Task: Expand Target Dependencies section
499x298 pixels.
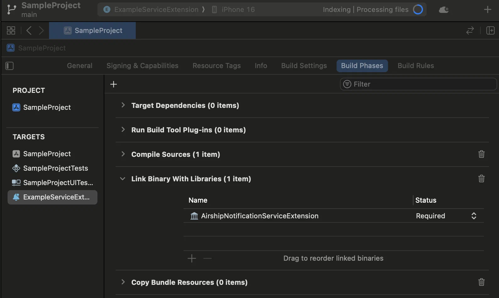Action: coord(123,105)
